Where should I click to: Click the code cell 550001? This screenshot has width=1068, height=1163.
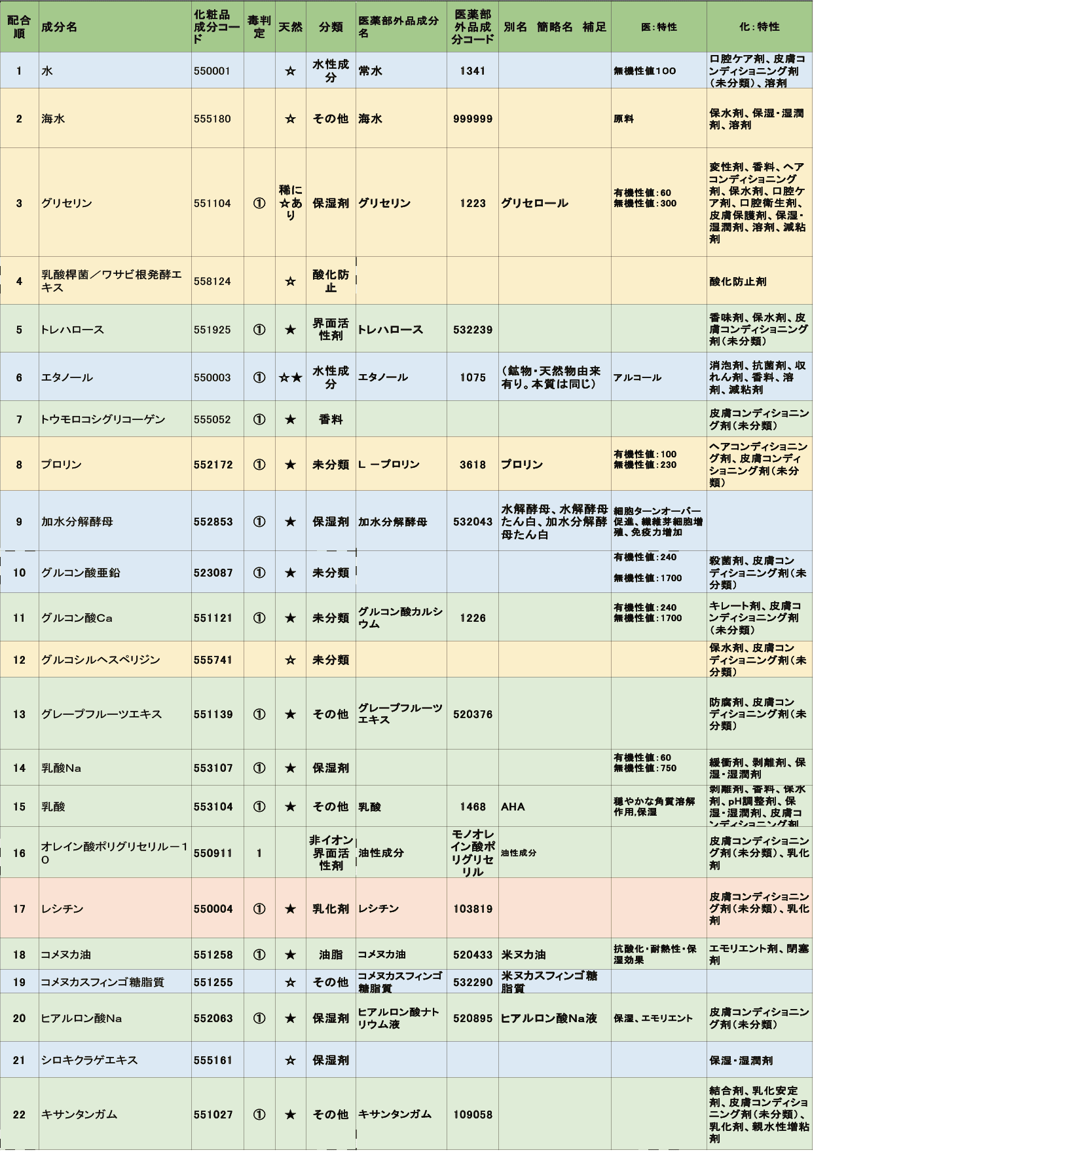(217, 71)
